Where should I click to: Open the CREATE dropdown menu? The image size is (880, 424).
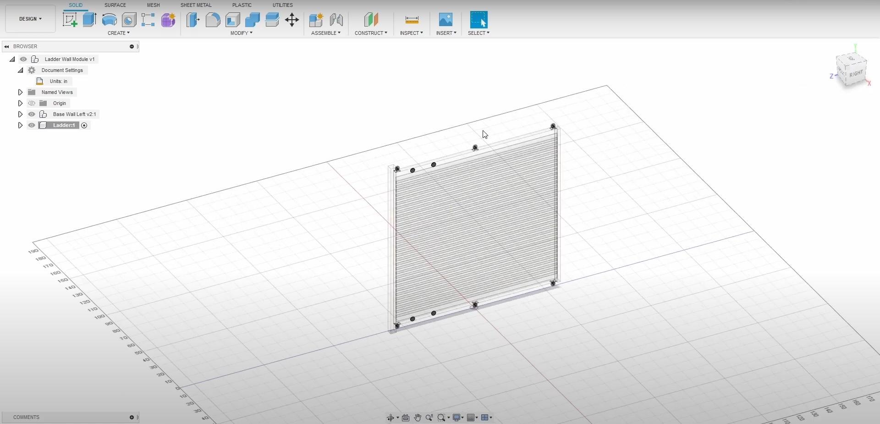tap(119, 33)
